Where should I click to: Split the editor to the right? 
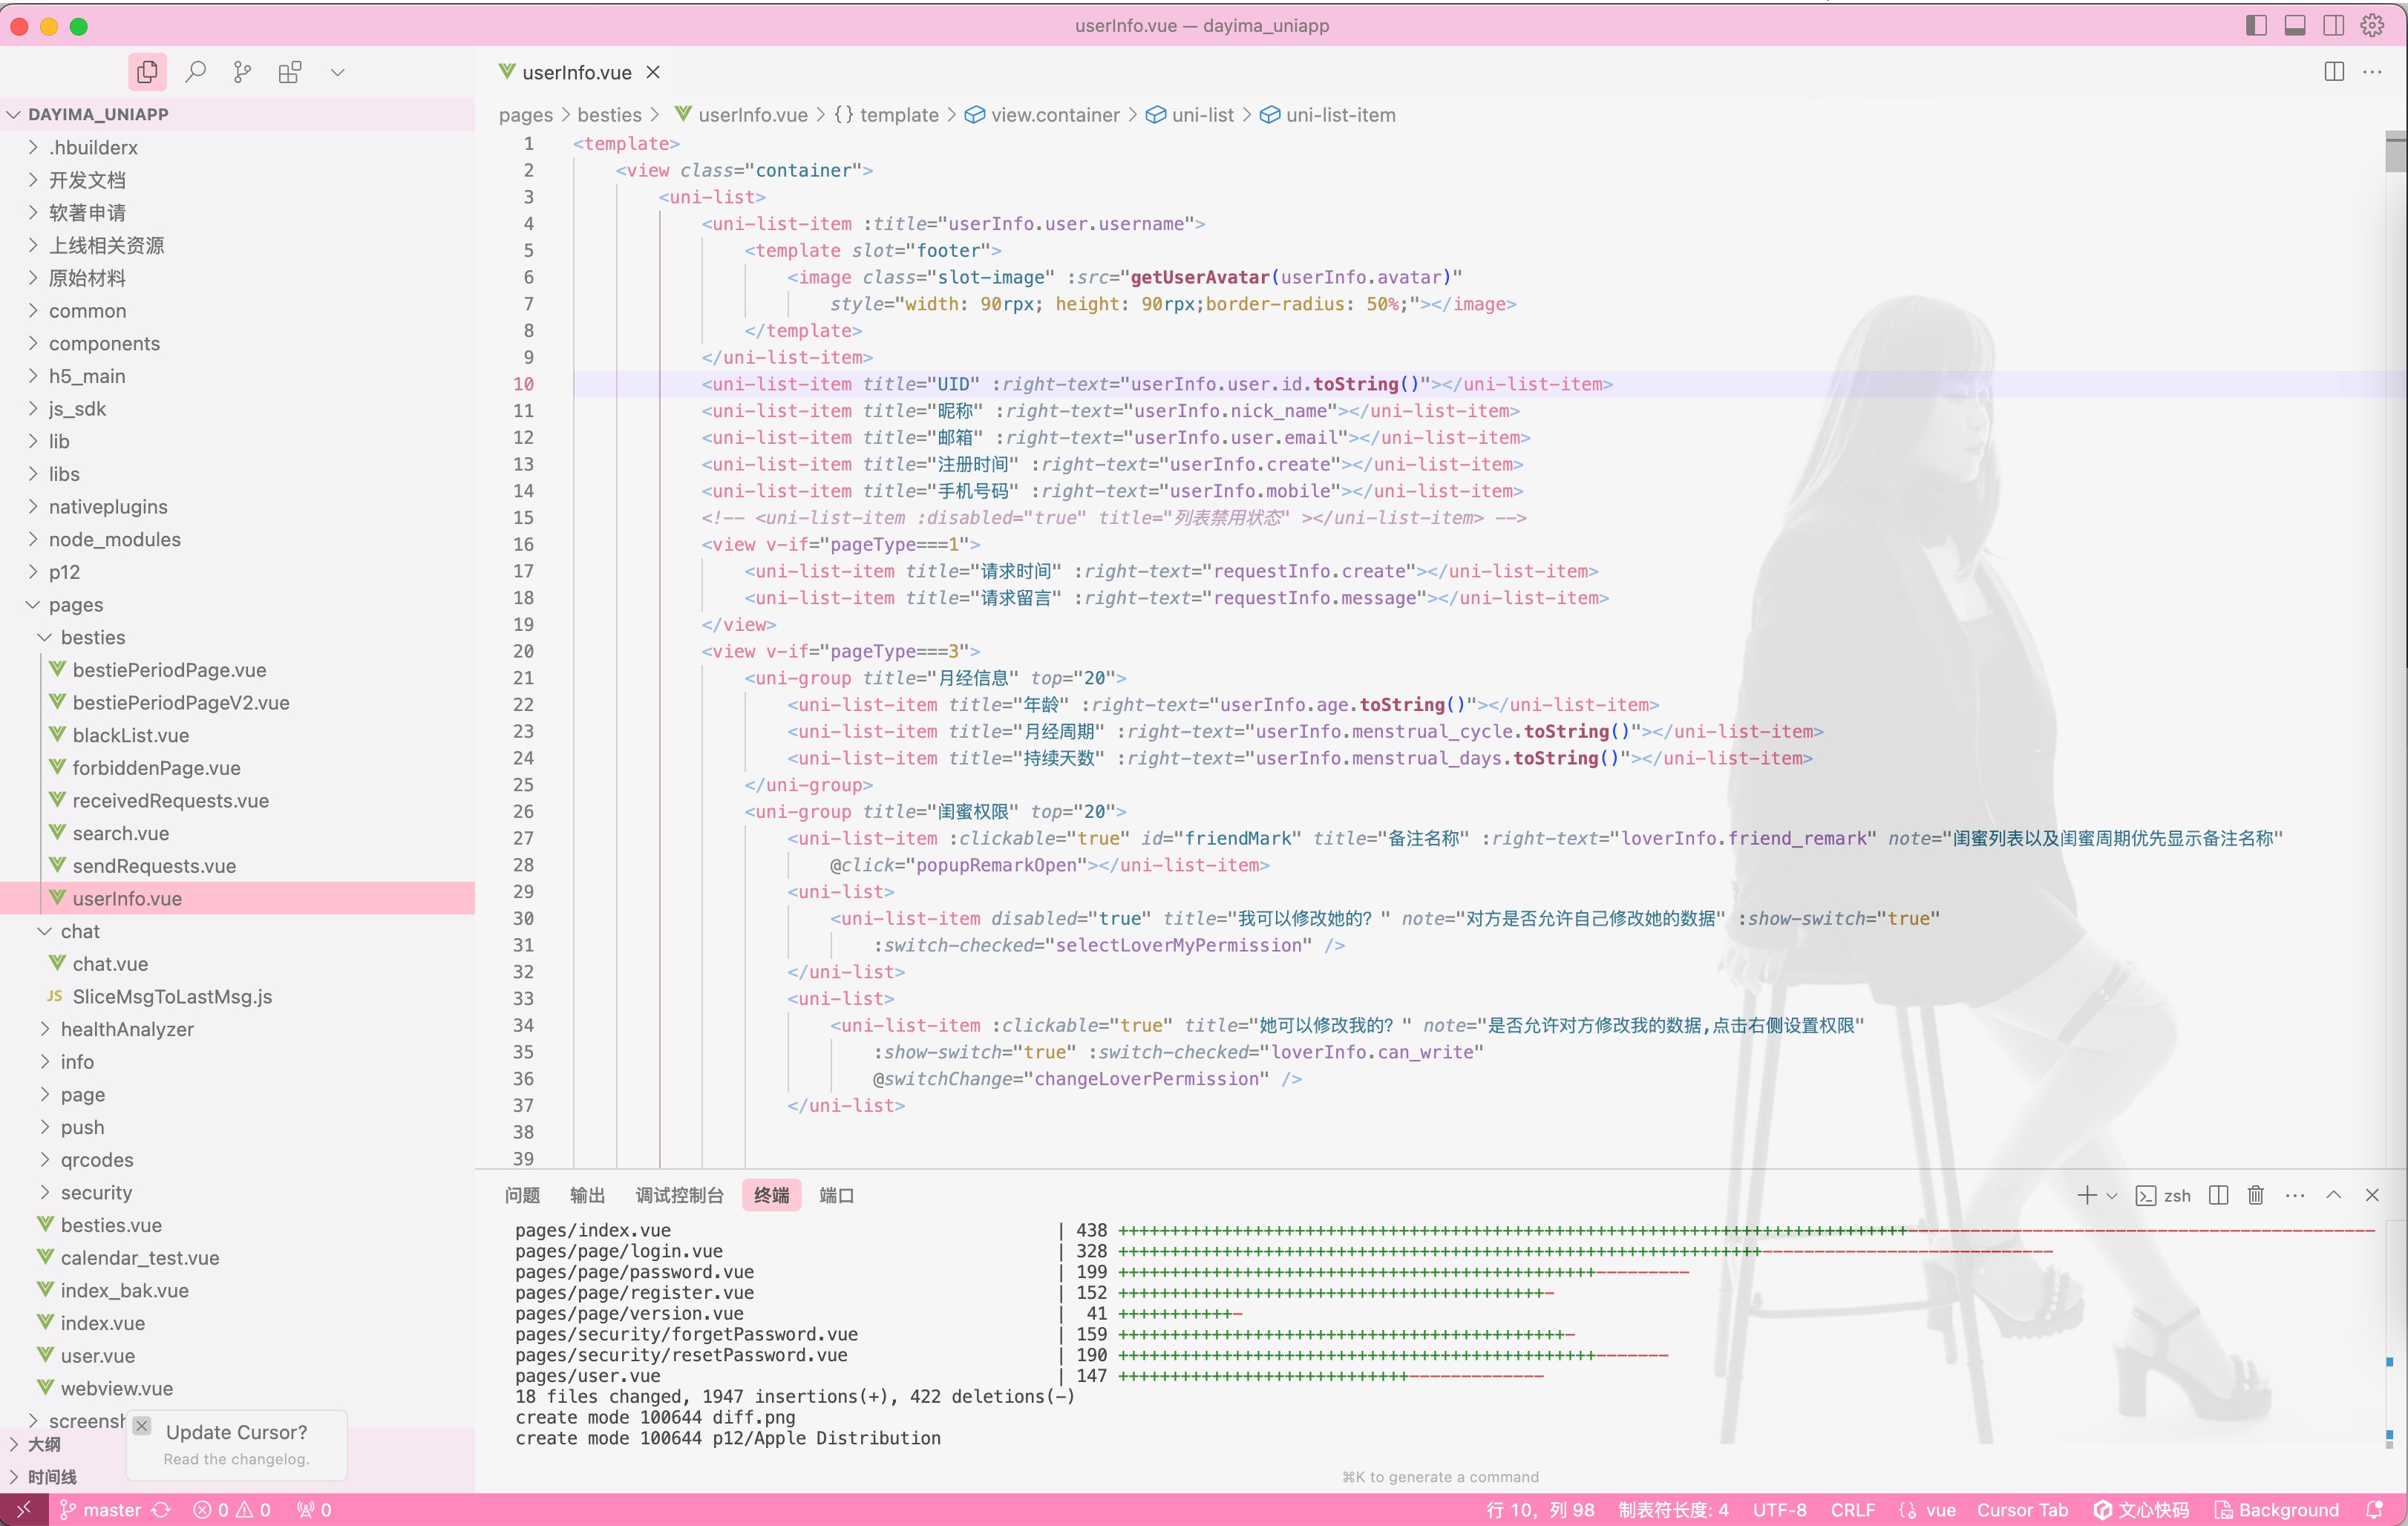(2334, 72)
